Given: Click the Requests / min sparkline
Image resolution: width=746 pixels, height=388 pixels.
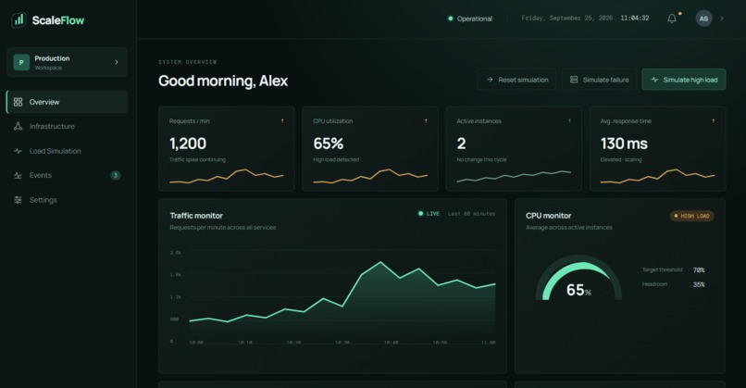Looking at the screenshot, I should [x=227, y=176].
